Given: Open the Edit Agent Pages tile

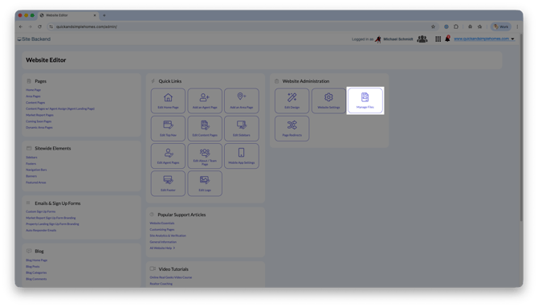Looking at the screenshot, I should click(168, 156).
